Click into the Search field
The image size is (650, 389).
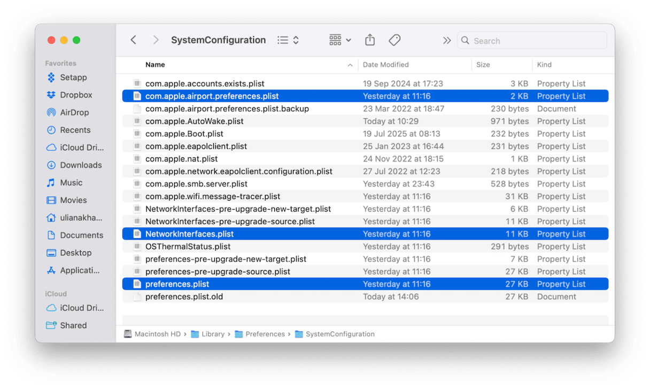coord(537,41)
